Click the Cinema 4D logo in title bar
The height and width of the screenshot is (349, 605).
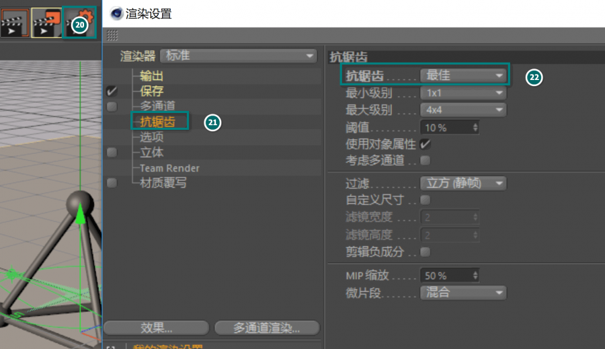click(116, 13)
